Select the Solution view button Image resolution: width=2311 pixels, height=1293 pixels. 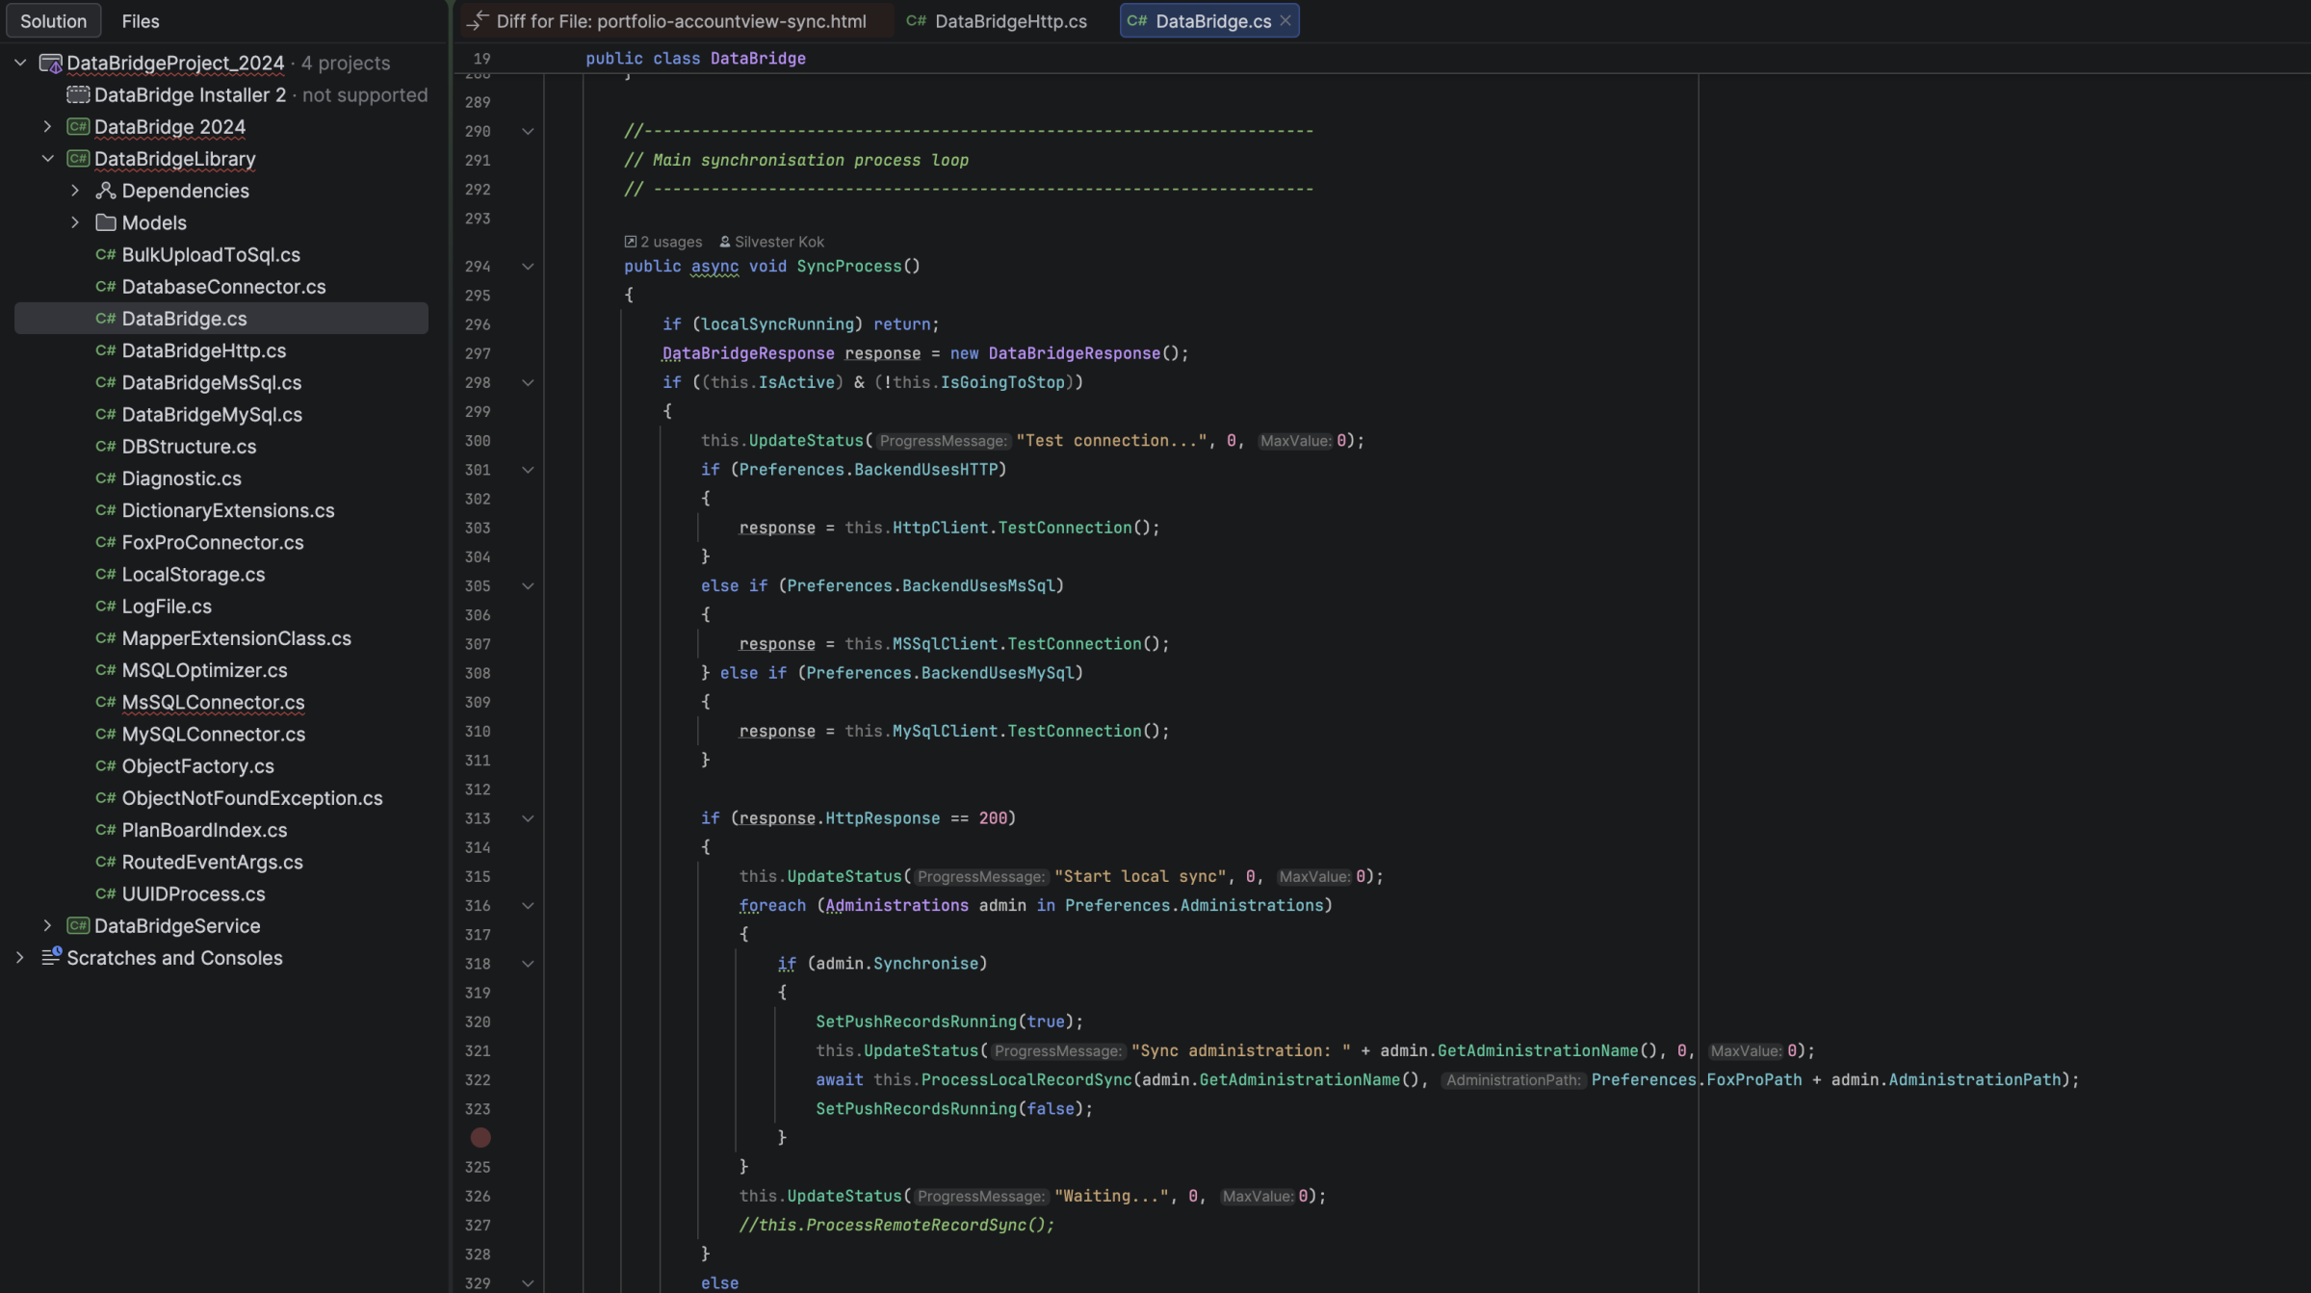[x=53, y=21]
